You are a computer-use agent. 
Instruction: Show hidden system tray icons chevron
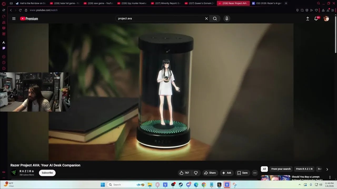tap(299, 185)
